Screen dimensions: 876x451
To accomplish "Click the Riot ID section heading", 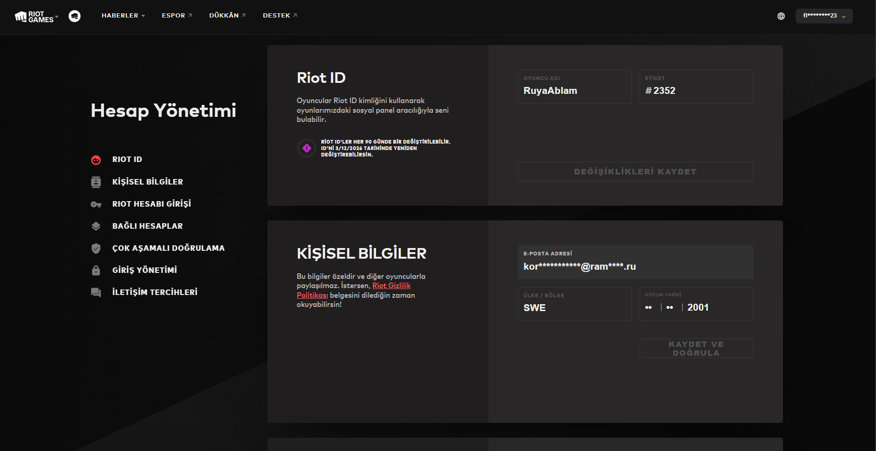I will click(321, 78).
